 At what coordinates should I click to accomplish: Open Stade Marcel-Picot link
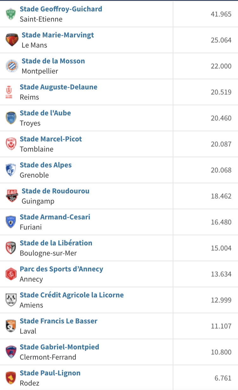51,139
